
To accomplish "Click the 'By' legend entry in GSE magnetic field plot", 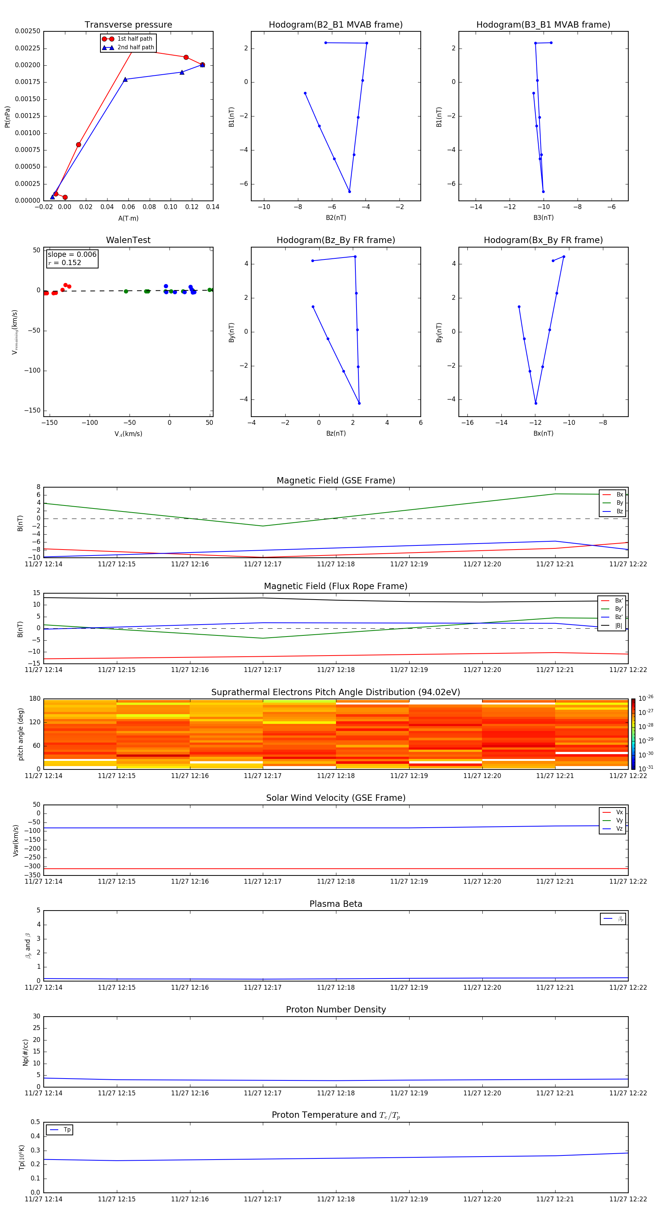I will (x=613, y=503).
